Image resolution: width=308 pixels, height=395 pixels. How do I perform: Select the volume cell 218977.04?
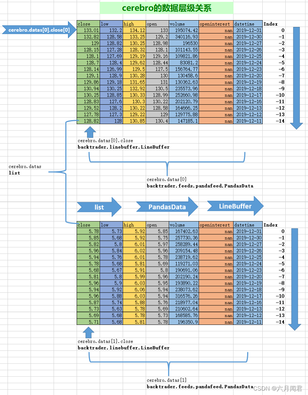(x=184, y=303)
